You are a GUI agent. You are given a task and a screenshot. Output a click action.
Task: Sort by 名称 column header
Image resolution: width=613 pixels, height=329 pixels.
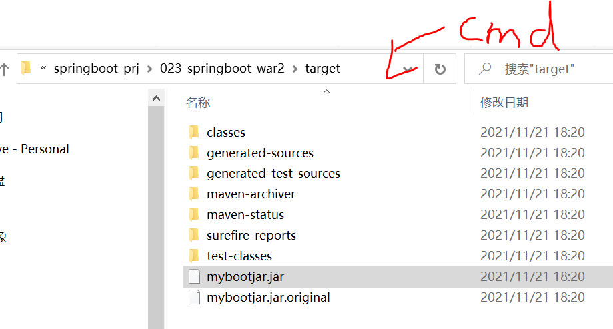pyautogui.click(x=198, y=102)
